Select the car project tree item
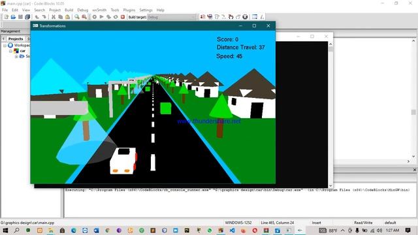This screenshot has width=418, height=235. pos(23,51)
